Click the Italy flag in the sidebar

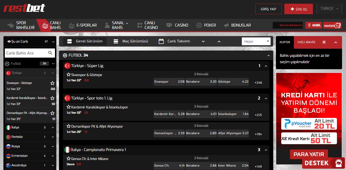tap(8, 127)
